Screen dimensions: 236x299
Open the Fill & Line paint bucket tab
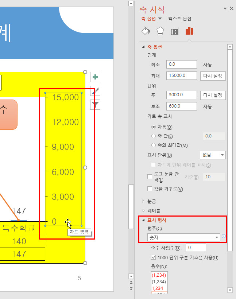pos(145,31)
